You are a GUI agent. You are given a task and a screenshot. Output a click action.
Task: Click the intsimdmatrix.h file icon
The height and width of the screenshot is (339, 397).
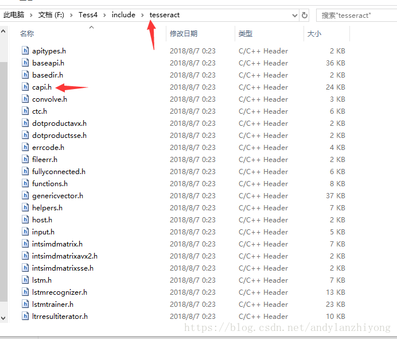pyautogui.click(x=25, y=244)
